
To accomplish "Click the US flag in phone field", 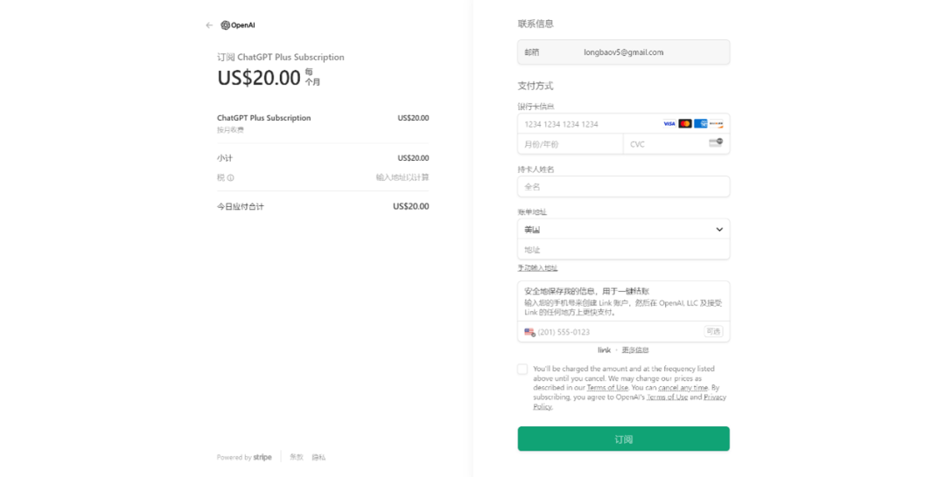I will click(x=529, y=332).
